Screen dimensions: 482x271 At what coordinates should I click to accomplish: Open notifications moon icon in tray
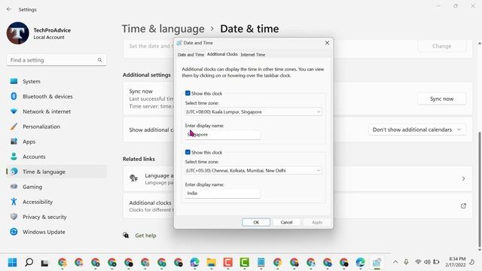(x=472, y=262)
